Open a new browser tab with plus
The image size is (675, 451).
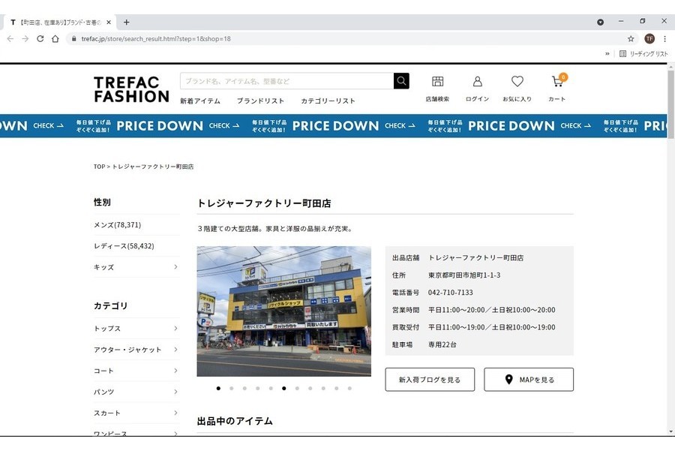(x=127, y=23)
